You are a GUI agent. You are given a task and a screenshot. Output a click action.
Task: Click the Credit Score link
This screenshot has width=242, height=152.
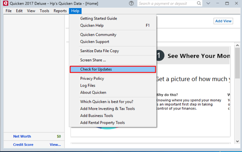23,145
